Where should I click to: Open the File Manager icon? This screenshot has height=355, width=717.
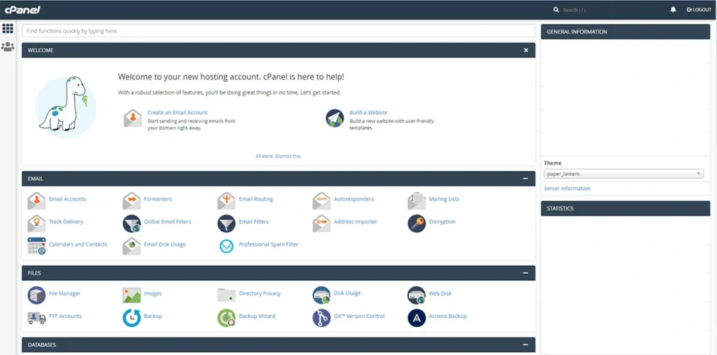click(36, 295)
